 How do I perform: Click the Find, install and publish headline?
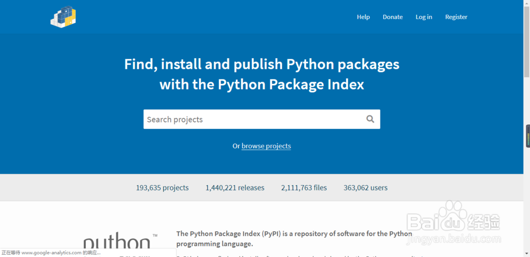[262, 74]
